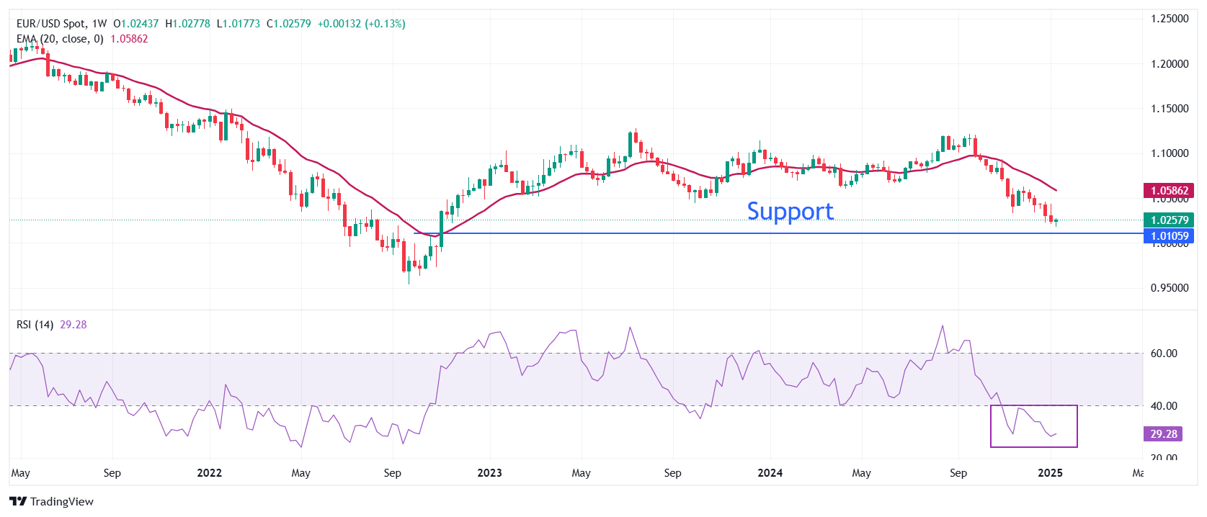
Task: Click the EMA 20 close indicator legend
Action: (x=60, y=39)
